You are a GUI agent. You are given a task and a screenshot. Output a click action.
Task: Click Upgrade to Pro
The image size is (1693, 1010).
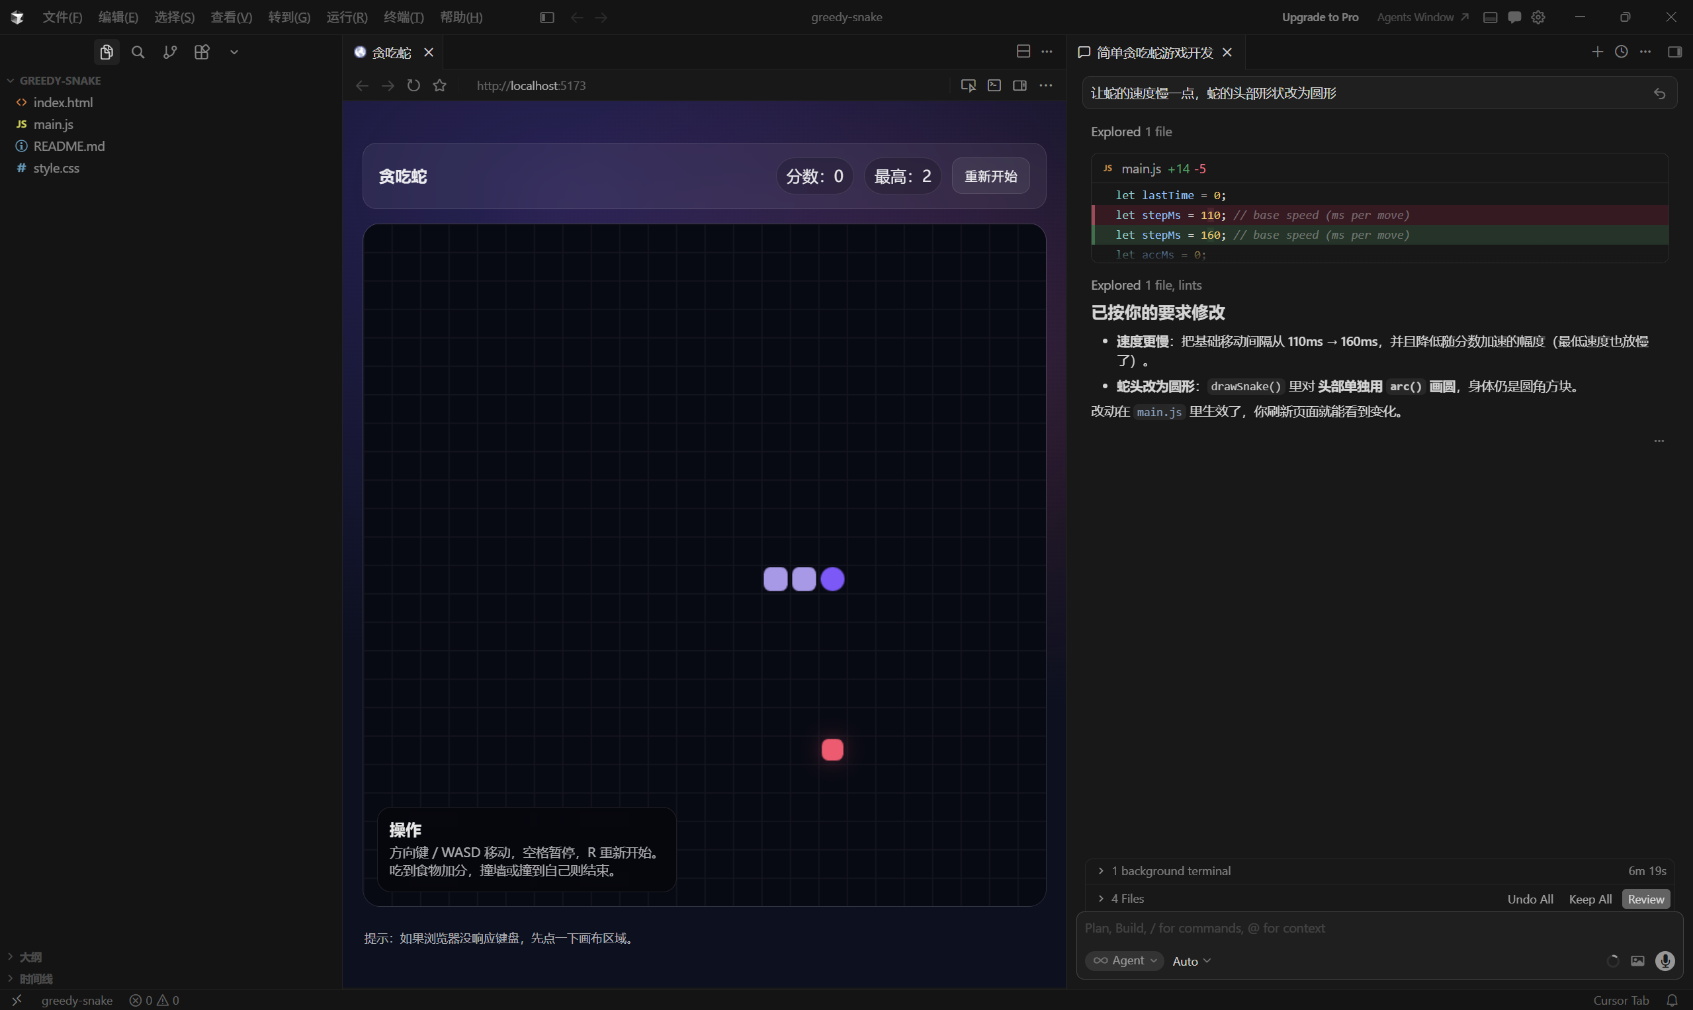[1320, 17]
